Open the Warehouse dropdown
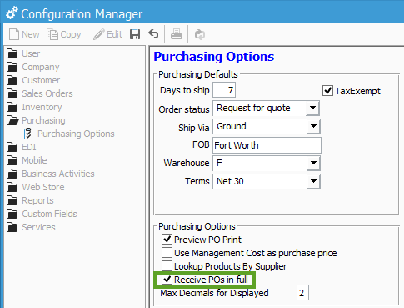404x308 pixels. coord(313,163)
